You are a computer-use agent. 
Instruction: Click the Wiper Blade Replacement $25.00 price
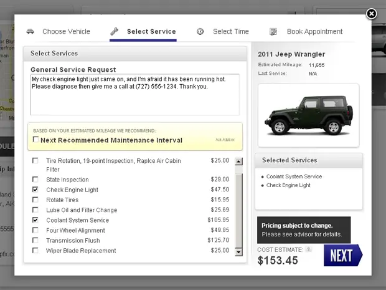220,251
